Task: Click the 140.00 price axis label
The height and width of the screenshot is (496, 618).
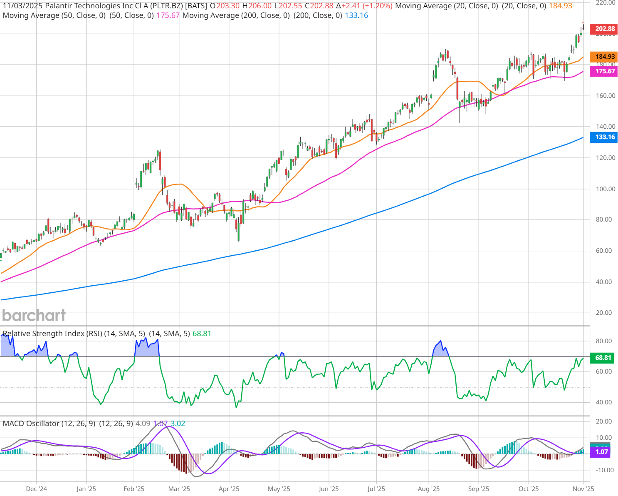Action: click(606, 127)
